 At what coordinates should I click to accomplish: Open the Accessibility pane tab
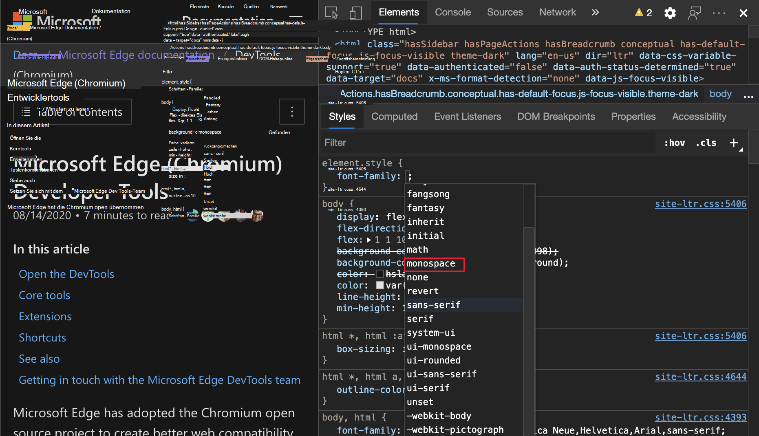pos(699,117)
